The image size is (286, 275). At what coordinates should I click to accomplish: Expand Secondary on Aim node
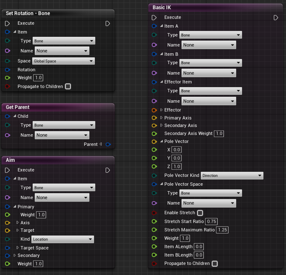[x=15, y=255]
